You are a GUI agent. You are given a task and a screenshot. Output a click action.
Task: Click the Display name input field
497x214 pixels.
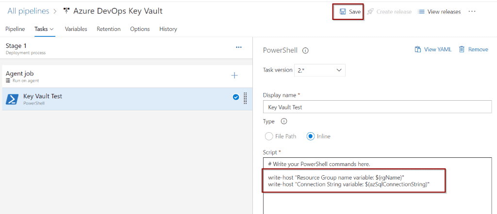tap(378, 107)
